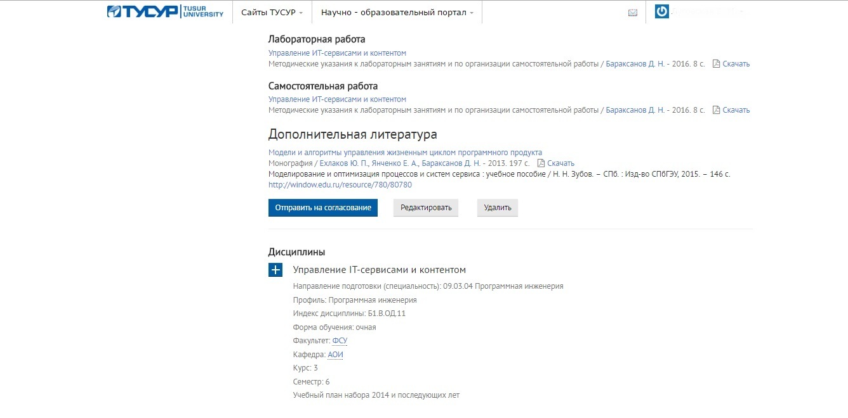
Task: Open the Сайты ТУСУР dropdown menu
Action: coord(272,13)
